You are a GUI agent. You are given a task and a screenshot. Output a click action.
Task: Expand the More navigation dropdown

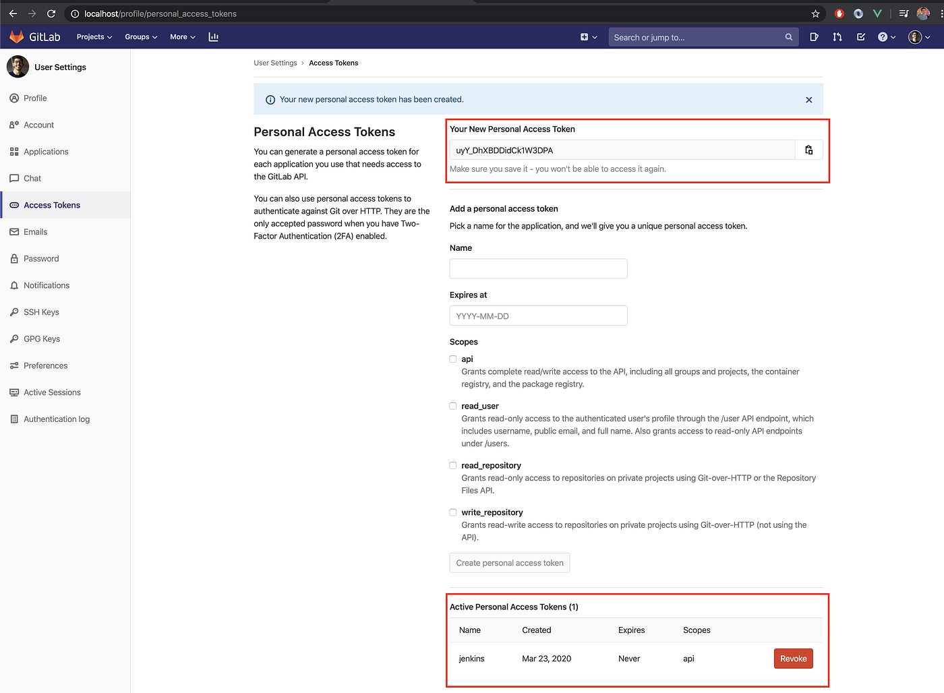181,36
